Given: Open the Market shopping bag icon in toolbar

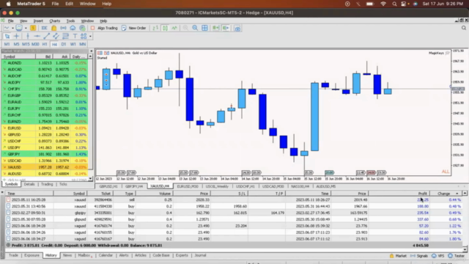Looking at the screenshot, I should coord(53,28).
